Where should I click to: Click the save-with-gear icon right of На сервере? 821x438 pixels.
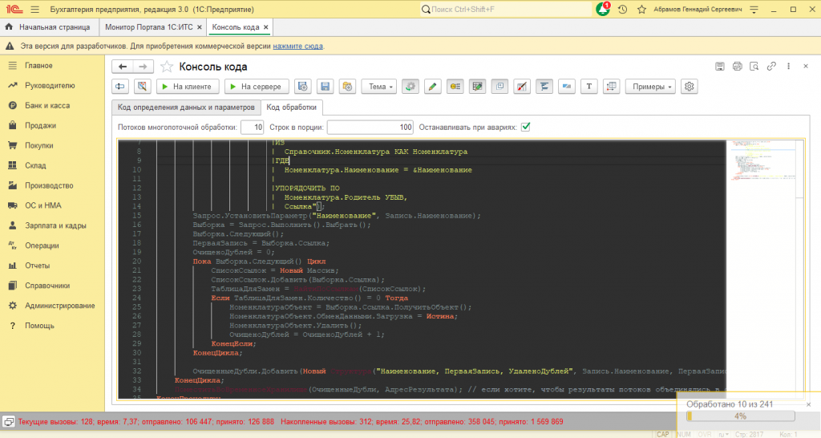(x=302, y=87)
